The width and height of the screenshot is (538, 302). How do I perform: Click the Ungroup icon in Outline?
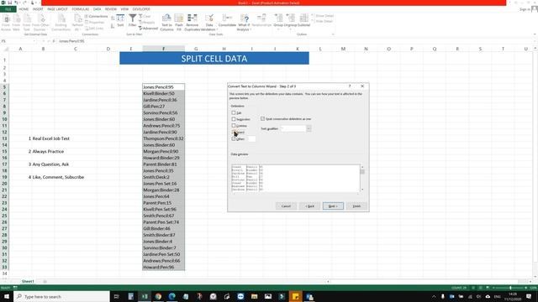click(x=290, y=20)
